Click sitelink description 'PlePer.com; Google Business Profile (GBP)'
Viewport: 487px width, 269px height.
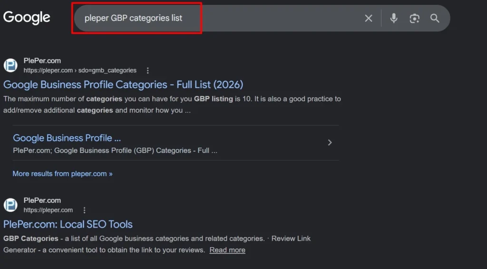pos(115,150)
